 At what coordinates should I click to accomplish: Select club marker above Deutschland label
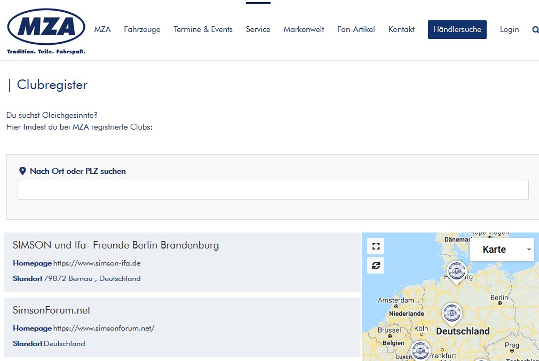tap(451, 314)
